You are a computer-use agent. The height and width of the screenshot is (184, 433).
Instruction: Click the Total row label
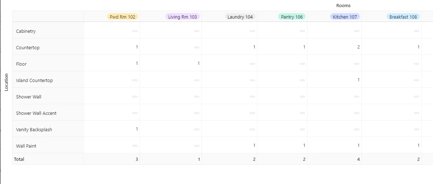point(19,159)
